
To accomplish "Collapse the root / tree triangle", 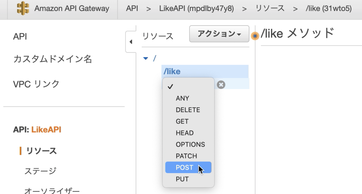I will 146,58.
